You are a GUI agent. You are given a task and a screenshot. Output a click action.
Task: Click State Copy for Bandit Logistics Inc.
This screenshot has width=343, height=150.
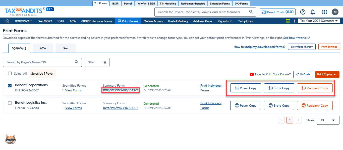[279, 105]
